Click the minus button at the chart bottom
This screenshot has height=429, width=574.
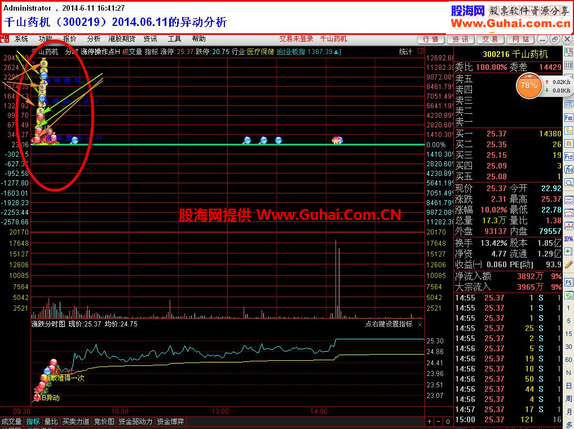tap(439, 422)
